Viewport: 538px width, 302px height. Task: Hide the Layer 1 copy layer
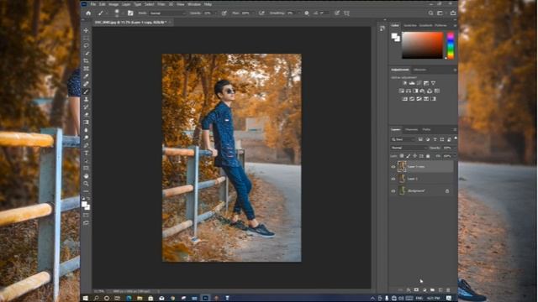(393, 167)
